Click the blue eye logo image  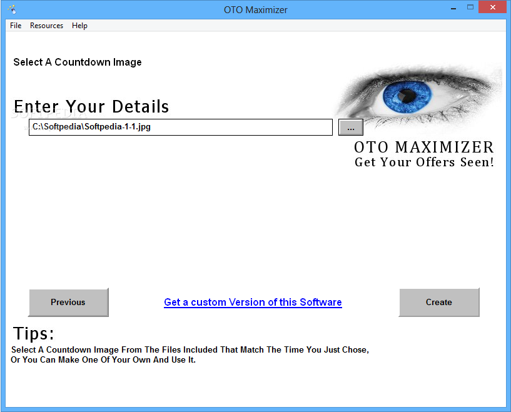point(419,96)
